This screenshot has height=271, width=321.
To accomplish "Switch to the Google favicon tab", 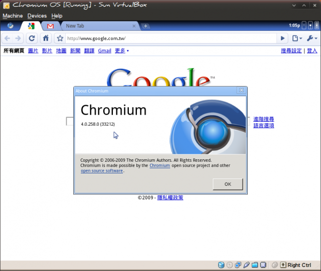I will [x=31, y=26].
